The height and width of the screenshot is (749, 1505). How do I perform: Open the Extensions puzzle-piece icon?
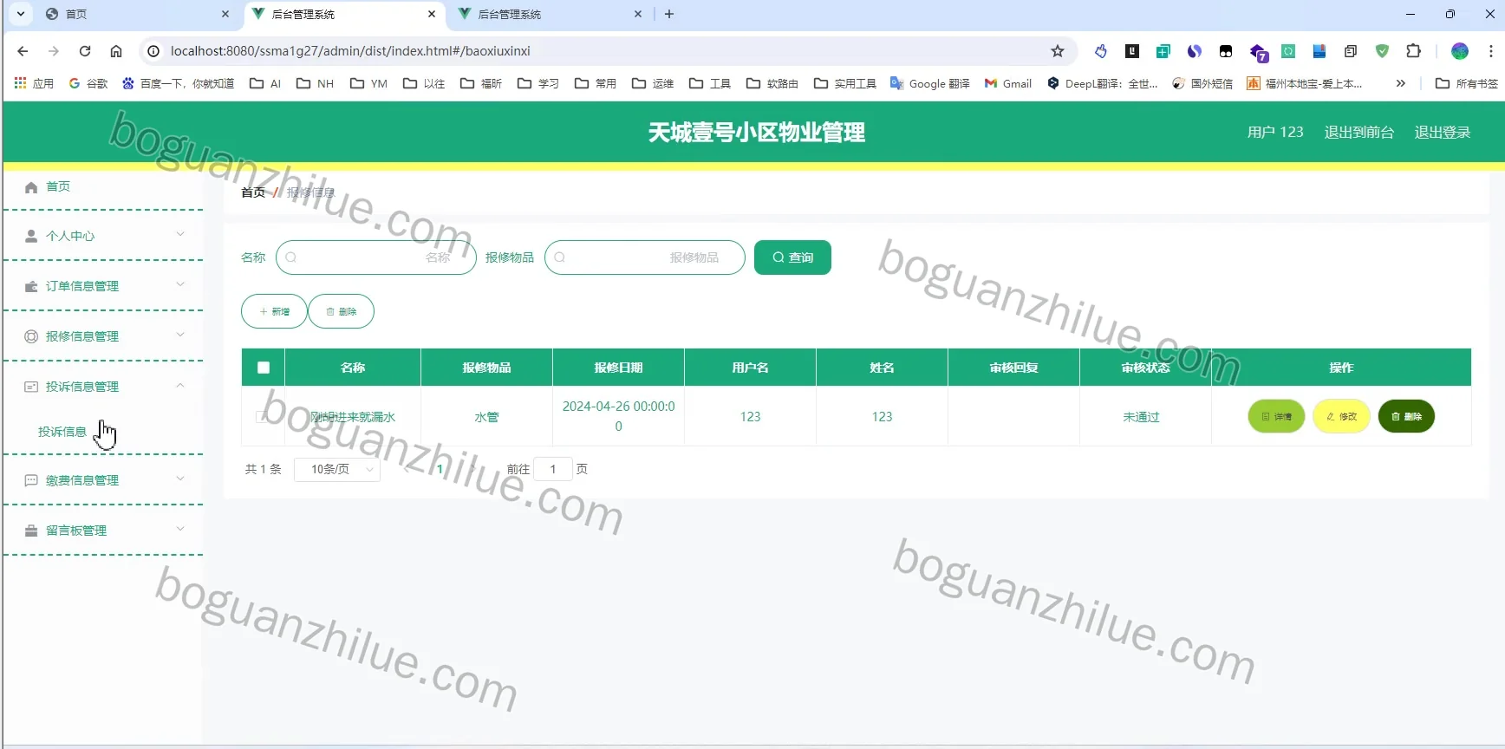1413,51
